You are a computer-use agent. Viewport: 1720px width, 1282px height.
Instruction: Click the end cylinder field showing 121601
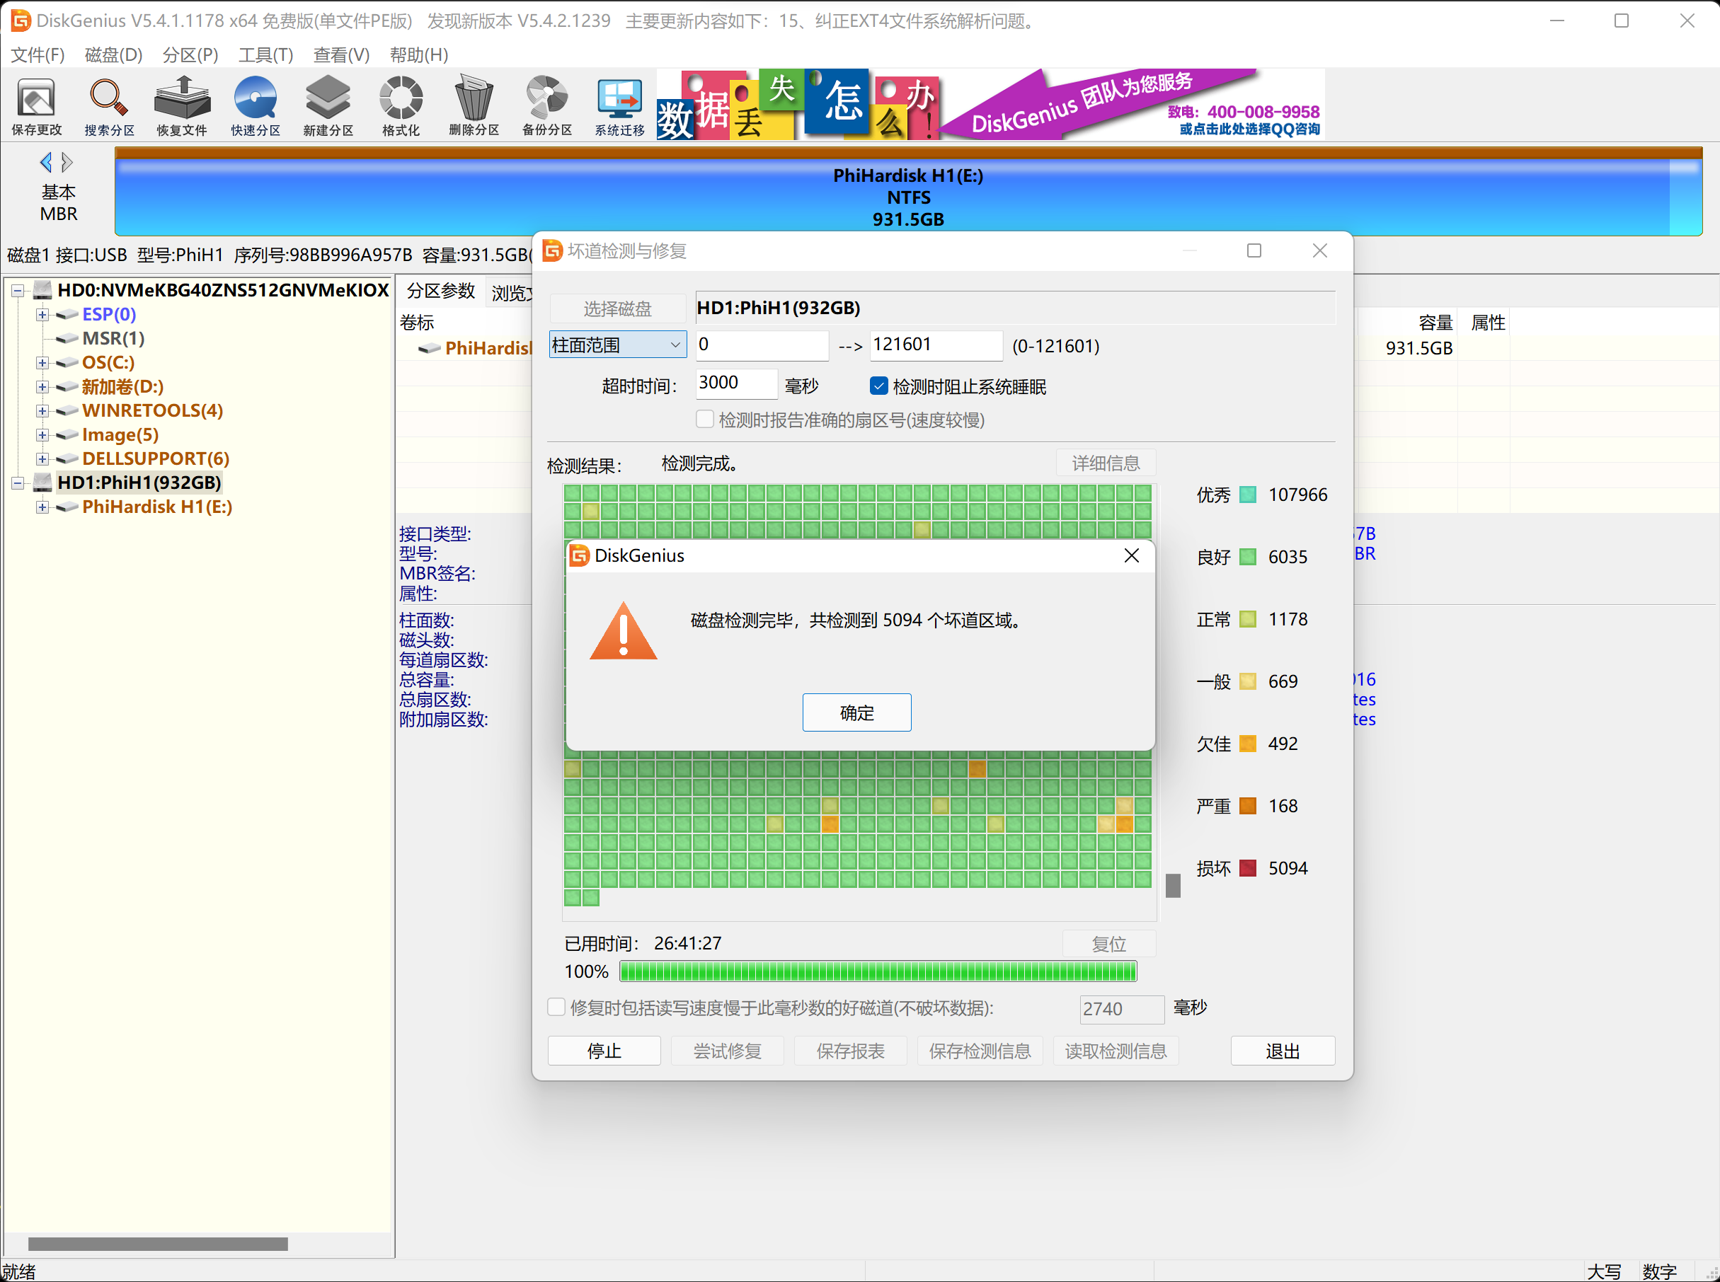[x=936, y=345]
